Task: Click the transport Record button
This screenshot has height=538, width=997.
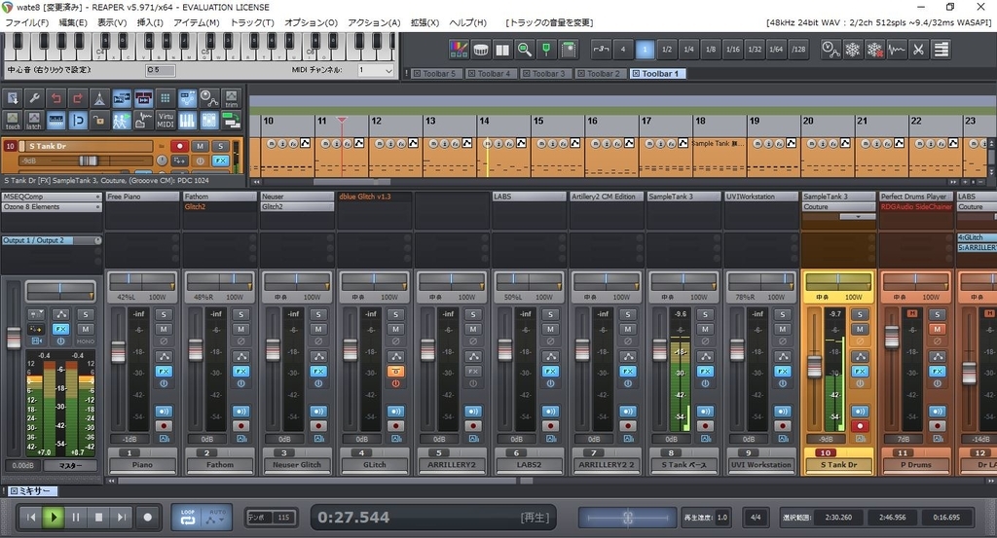Action: click(x=148, y=517)
